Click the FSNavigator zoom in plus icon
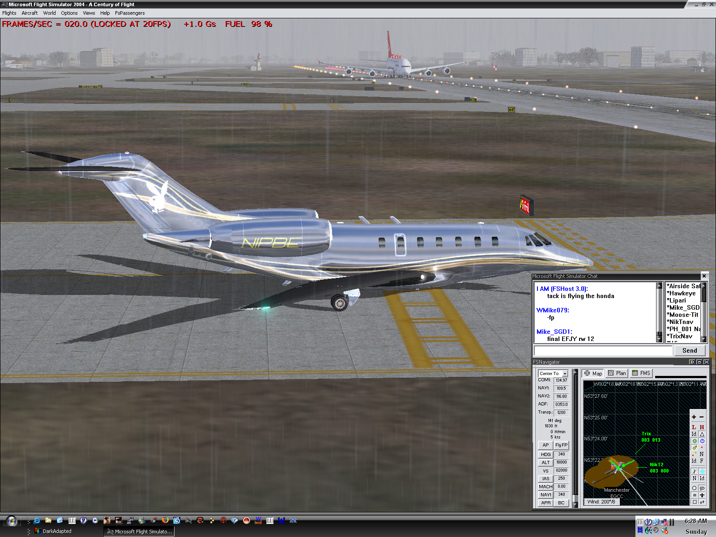This screenshot has width=716, height=537. (x=694, y=417)
